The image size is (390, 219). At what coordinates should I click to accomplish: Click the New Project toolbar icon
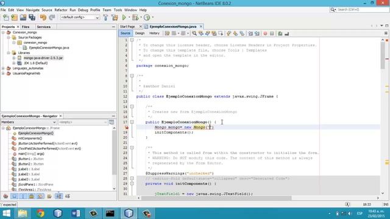pyautogui.click(x=15, y=18)
